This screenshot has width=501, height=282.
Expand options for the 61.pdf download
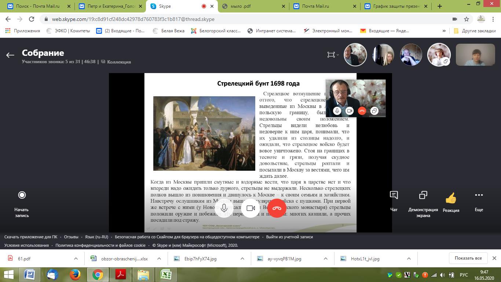pos(76,258)
